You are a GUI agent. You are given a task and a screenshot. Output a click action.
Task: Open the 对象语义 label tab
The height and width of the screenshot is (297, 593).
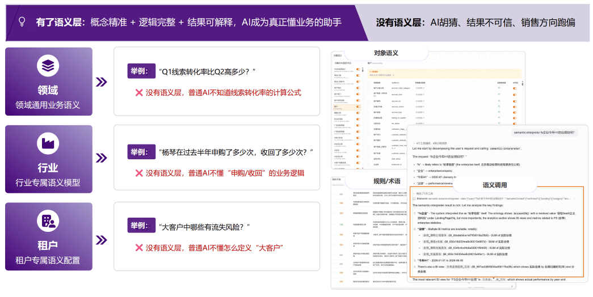(x=386, y=53)
